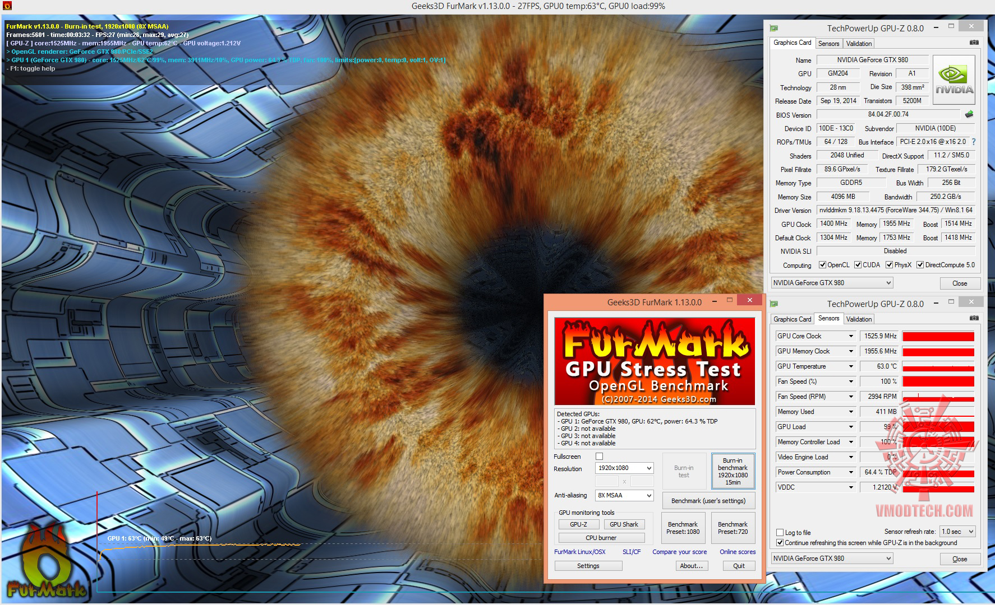
Task: Toggle the Fullscreen checkbox in FurMark
Action: (599, 457)
